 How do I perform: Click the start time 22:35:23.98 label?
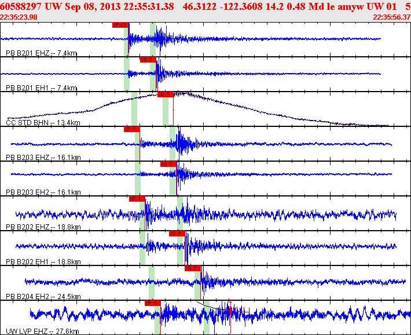pos(19,17)
